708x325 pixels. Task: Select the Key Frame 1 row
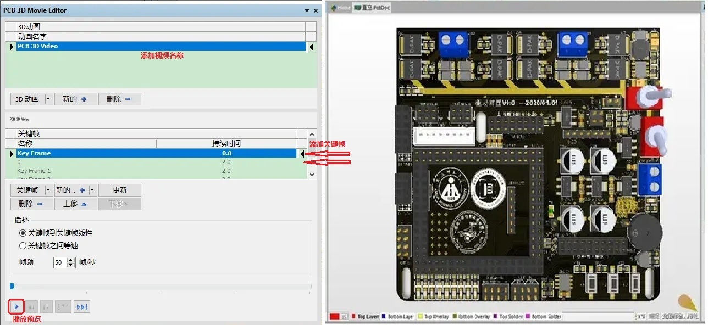coord(34,171)
